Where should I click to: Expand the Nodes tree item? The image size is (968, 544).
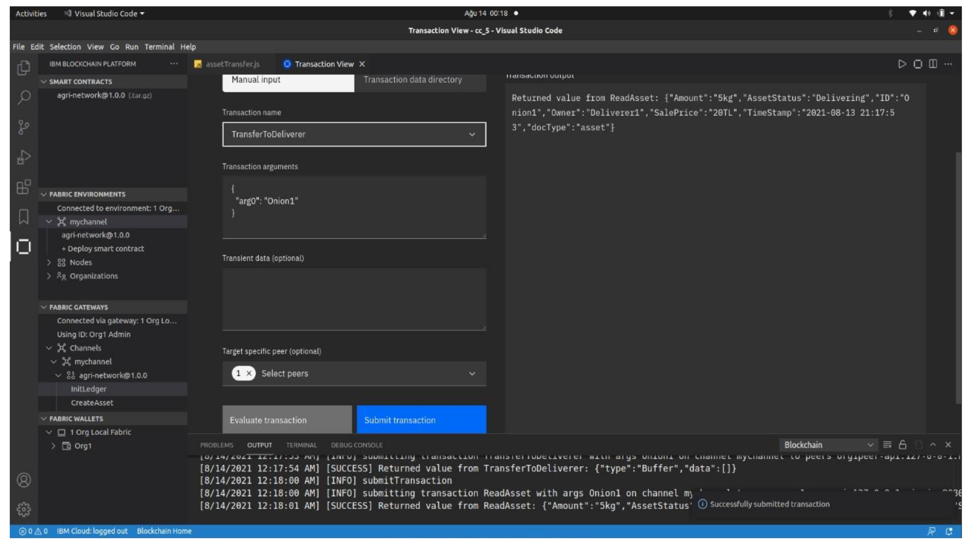(x=49, y=262)
